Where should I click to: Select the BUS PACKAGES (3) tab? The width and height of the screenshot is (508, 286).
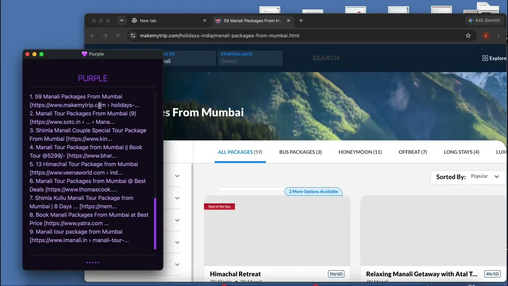point(300,152)
